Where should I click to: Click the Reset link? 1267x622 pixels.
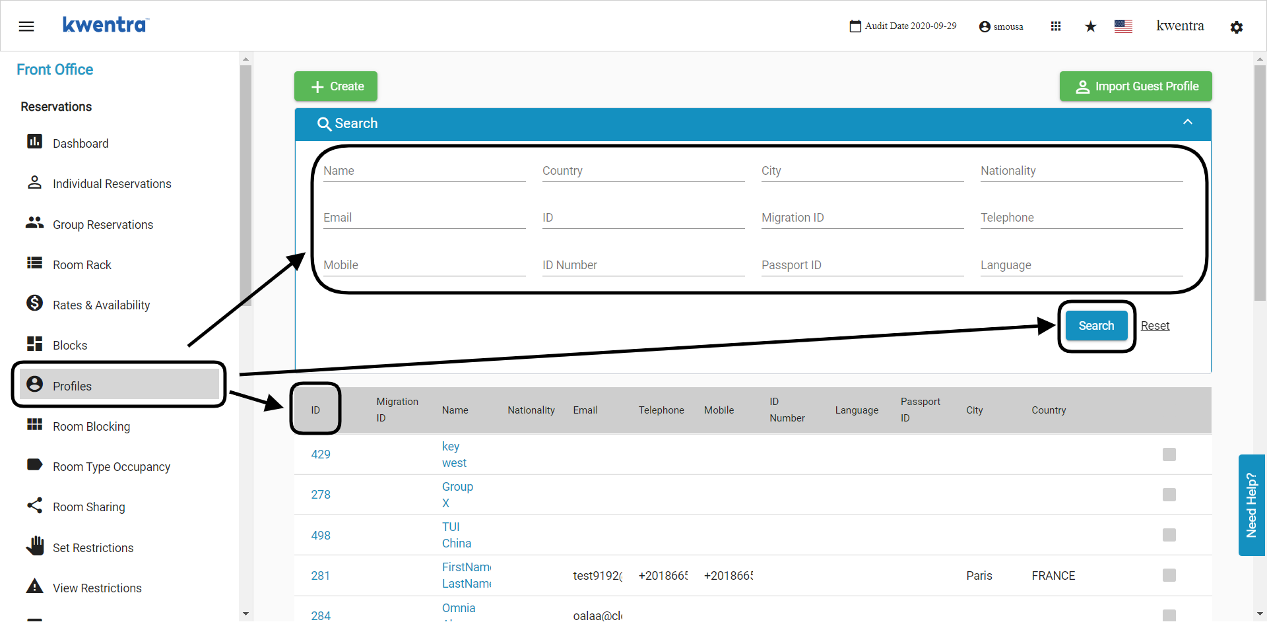pyautogui.click(x=1155, y=326)
